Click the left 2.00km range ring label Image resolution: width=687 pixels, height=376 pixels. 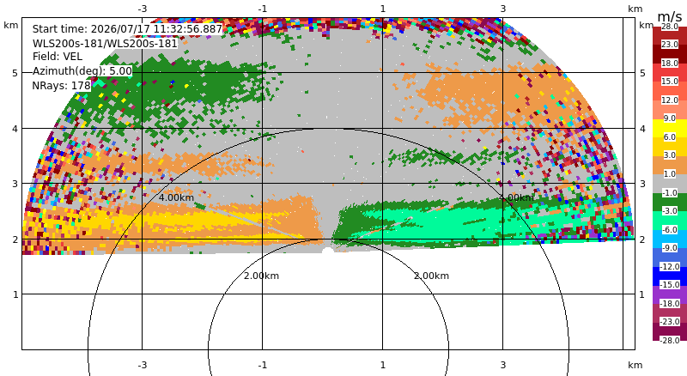tap(261, 276)
